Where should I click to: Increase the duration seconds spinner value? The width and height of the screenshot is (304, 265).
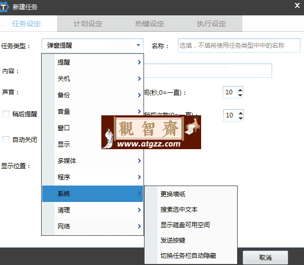tap(240, 90)
